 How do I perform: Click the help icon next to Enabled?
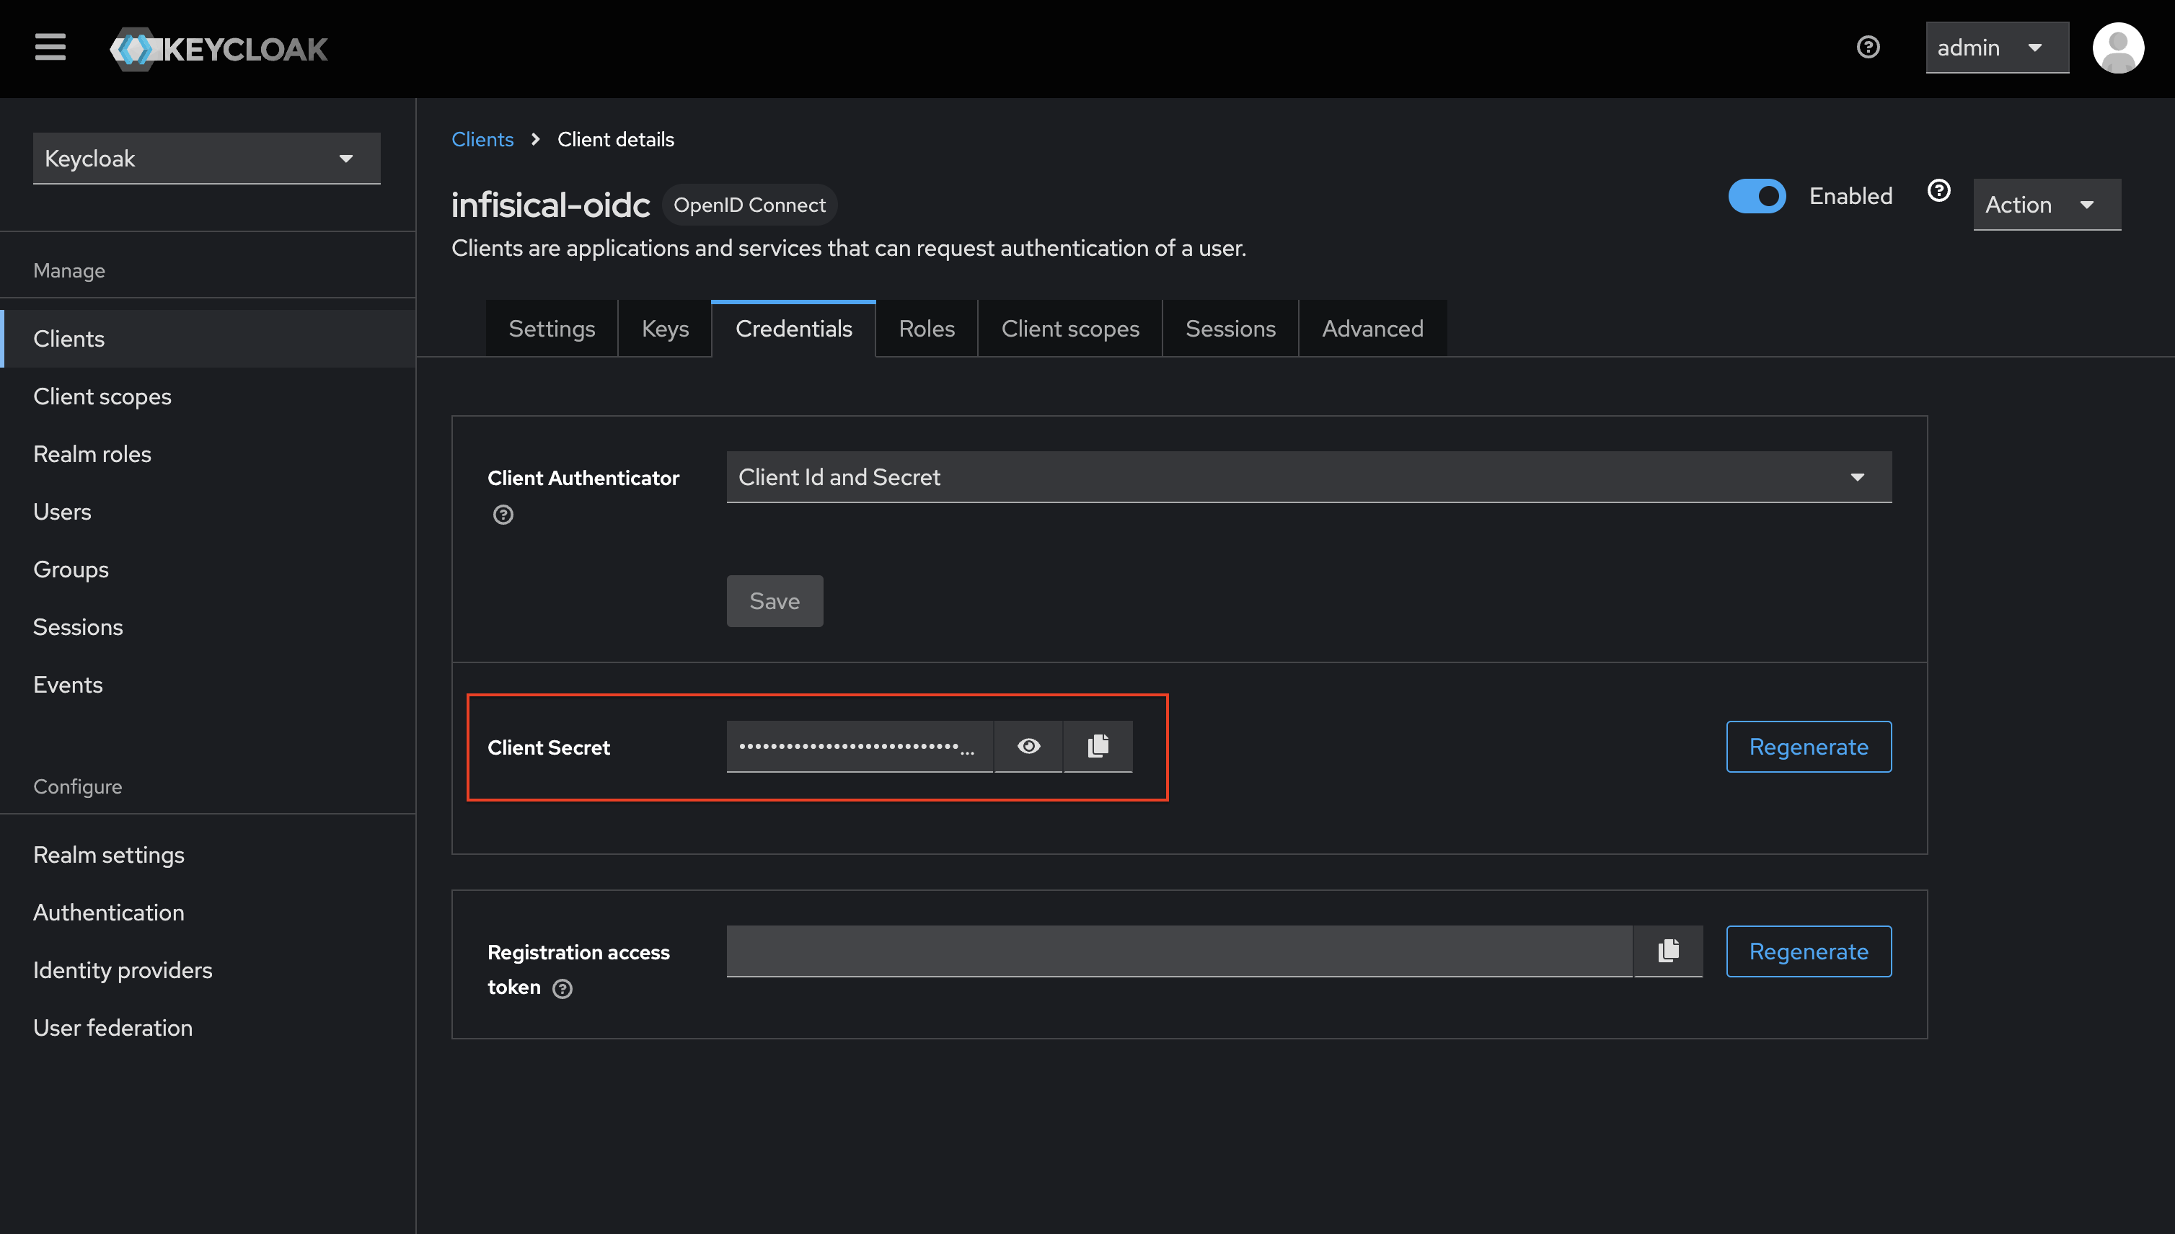pyautogui.click(x=1938, y=191)
